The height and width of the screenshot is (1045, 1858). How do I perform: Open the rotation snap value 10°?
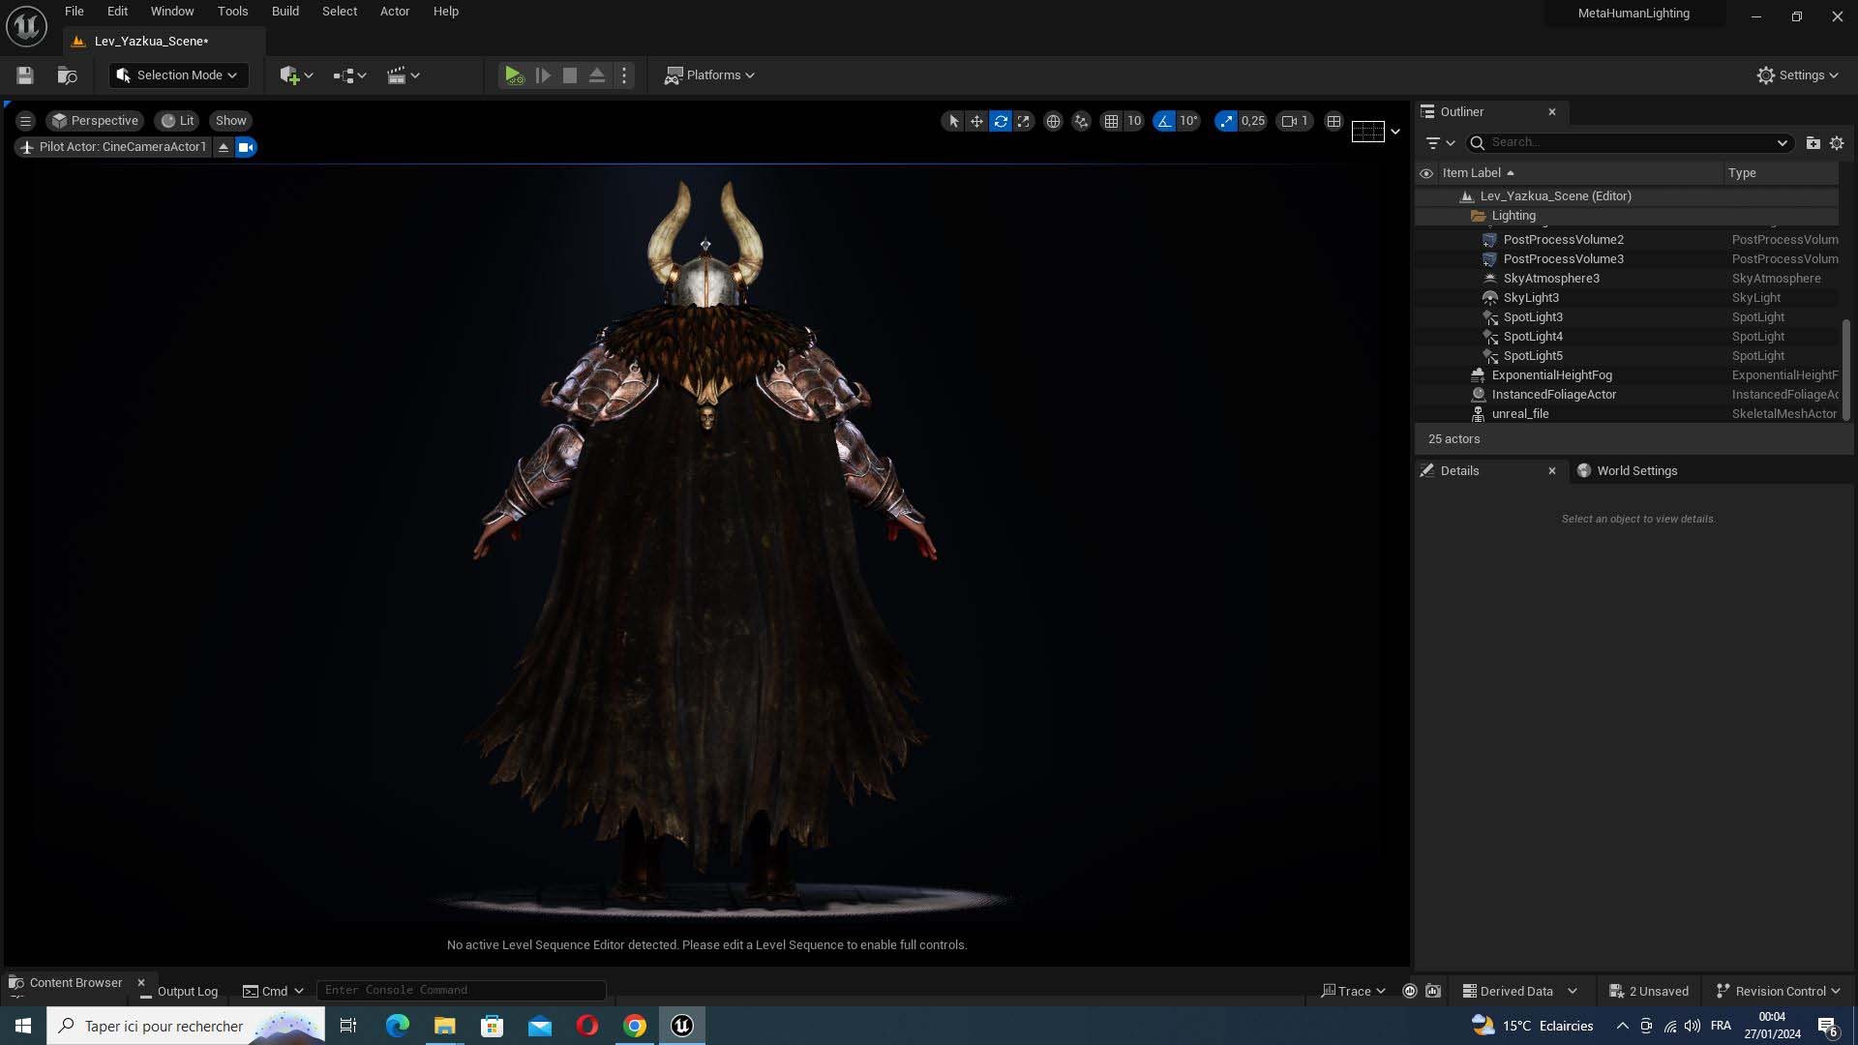click(1188, 121)
